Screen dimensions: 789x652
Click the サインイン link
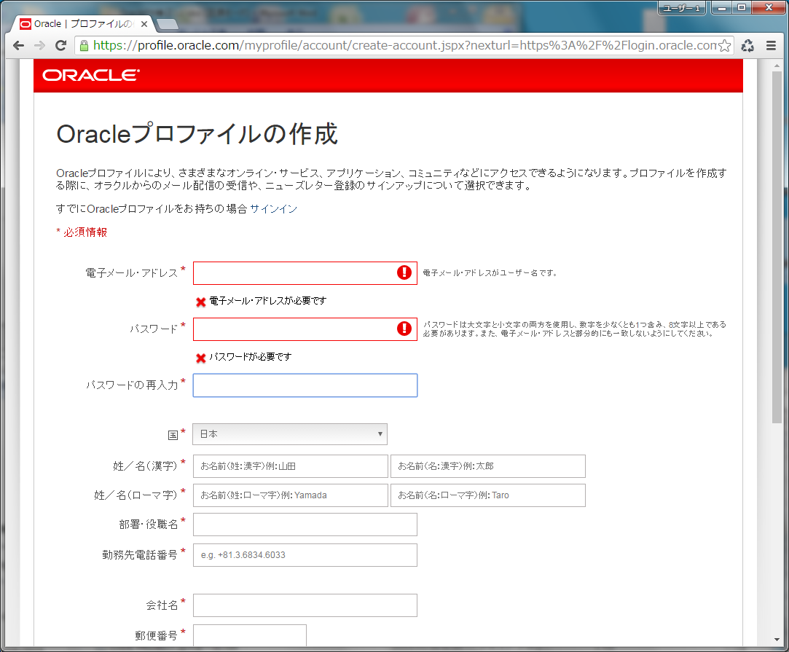click(x=274, y=209)
